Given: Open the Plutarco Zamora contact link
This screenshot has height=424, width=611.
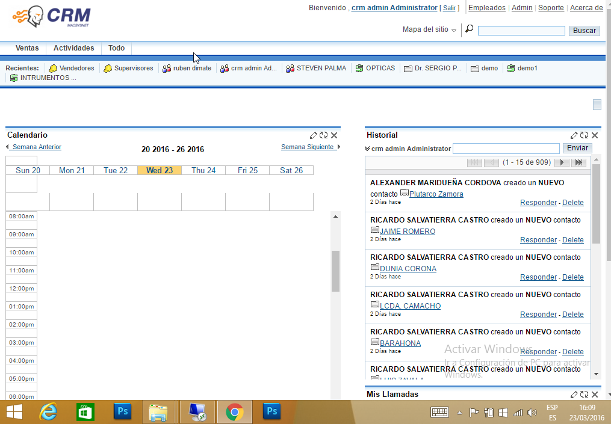Looking at the screenshot, I should pos(436,194).
